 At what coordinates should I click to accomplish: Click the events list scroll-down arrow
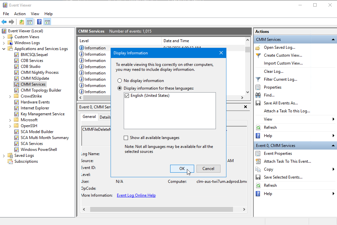[x=247, y=92]
